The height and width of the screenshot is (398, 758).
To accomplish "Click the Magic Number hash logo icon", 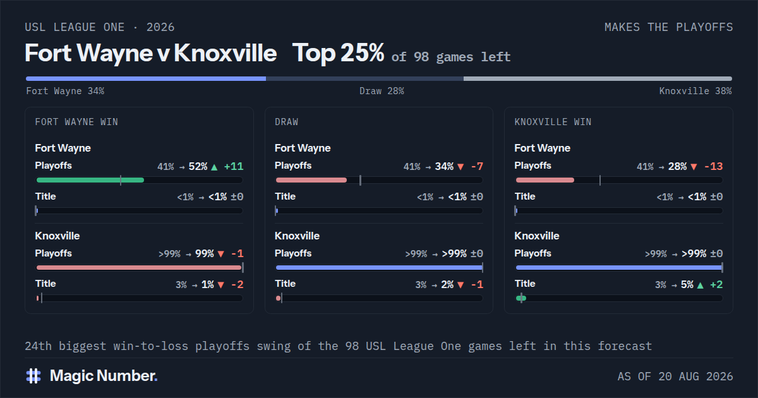I will pyautogui.click(x=33, y=376).
